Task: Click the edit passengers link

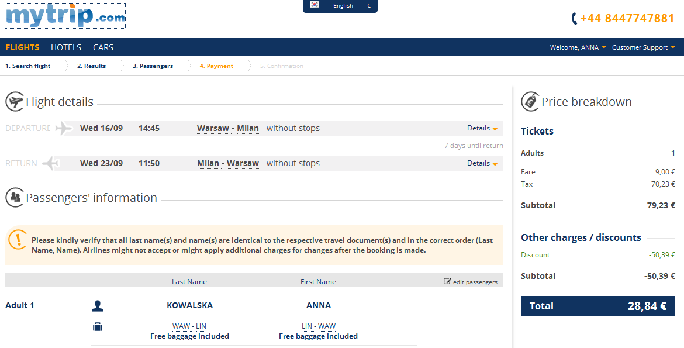Action: coord(475,282)
